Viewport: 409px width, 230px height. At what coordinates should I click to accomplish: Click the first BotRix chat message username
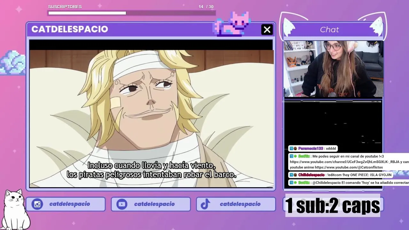(x=304, y=156)
